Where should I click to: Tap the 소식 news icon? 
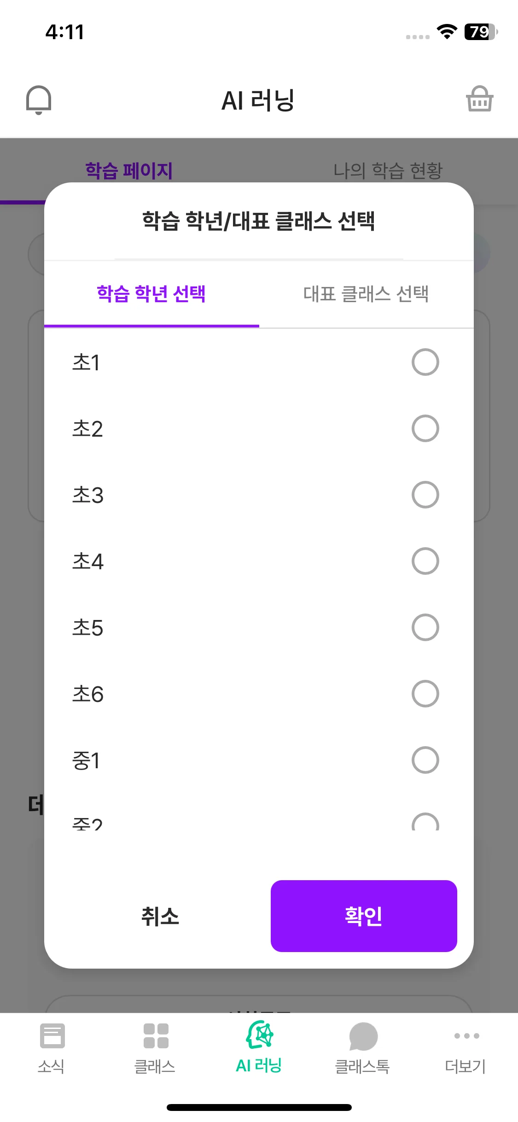(x=52, y=1036)
